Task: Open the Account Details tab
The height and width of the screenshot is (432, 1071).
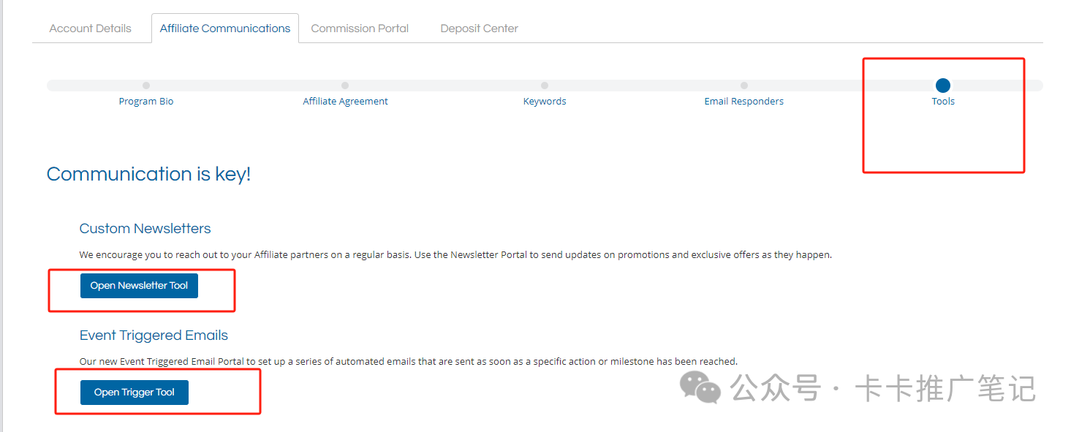Action: (90, 29)
